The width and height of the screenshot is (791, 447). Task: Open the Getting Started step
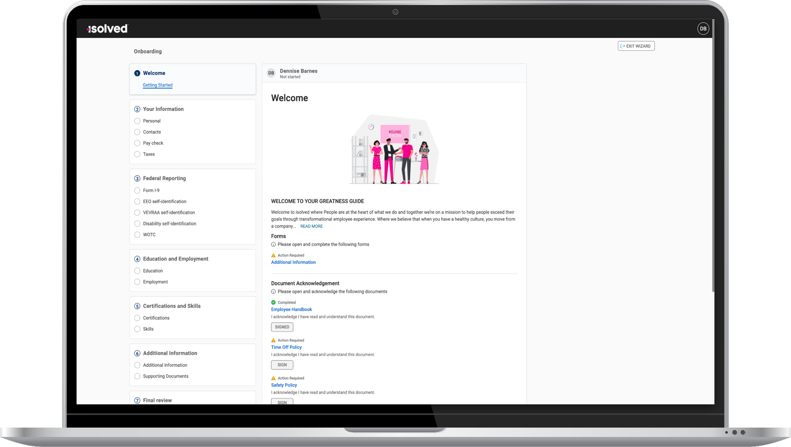[x=157, y=85]
